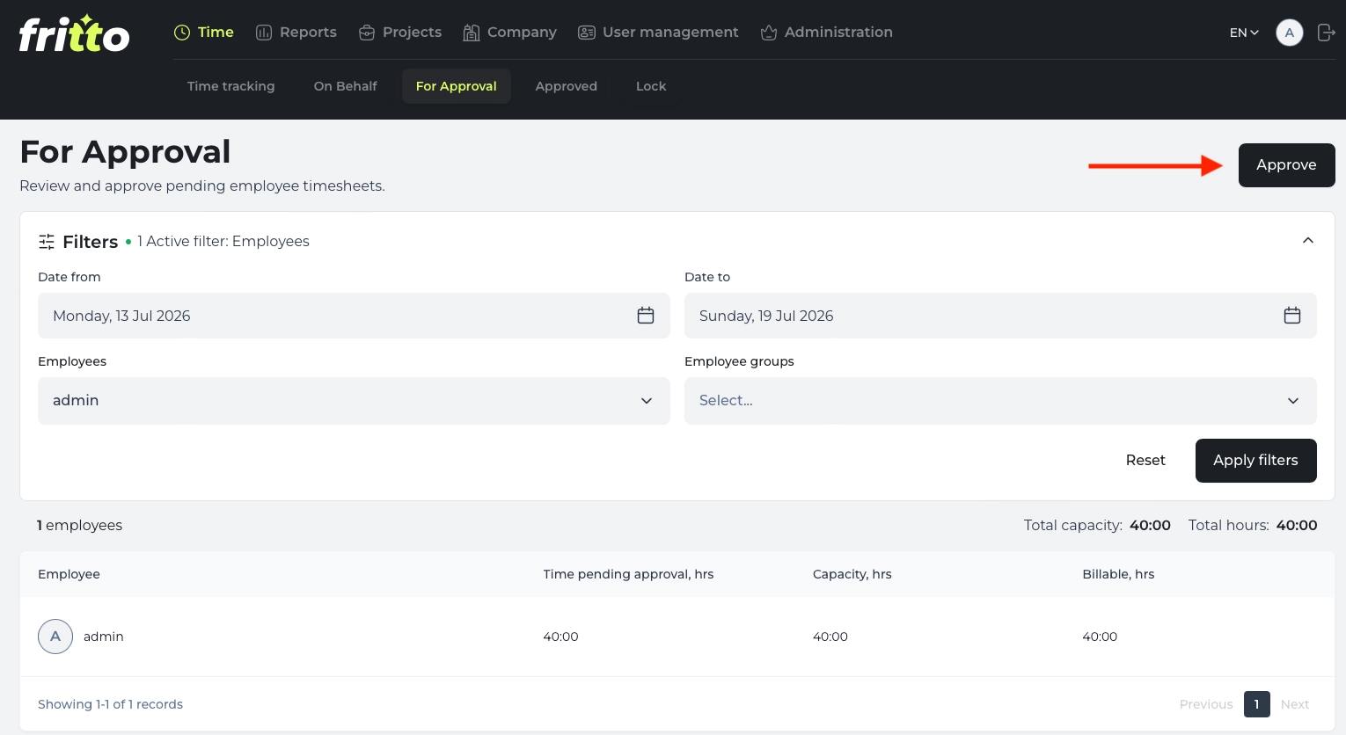Image resolution: width=1346 pixels, height=735 pixels.
Task: Click the Filters sliders icon
Action: 47,242
